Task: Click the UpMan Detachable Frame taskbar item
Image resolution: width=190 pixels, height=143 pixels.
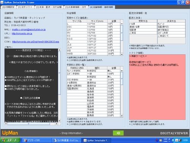Action: tap(96, 140)
